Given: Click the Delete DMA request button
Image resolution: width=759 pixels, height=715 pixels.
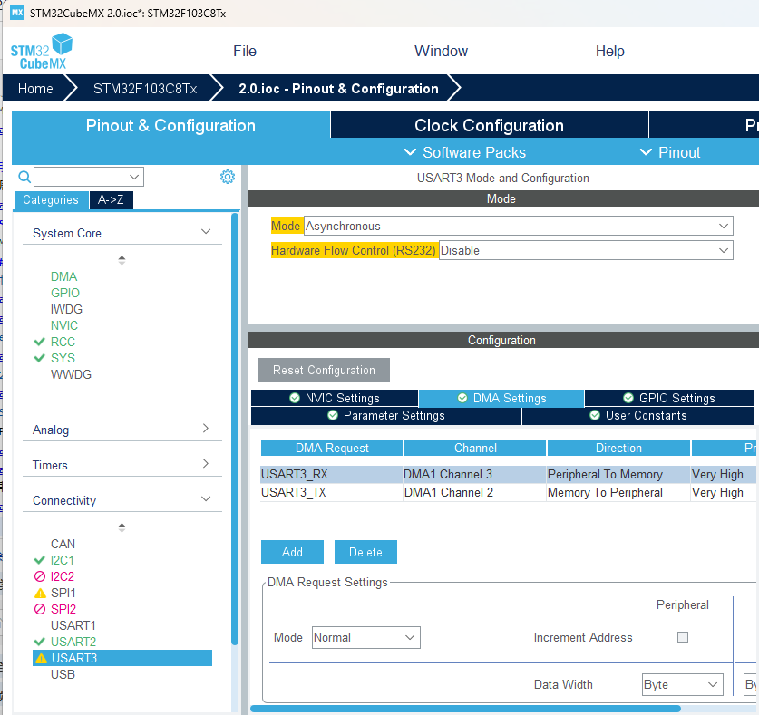Looking at the screenshot, I should [366, 552].
